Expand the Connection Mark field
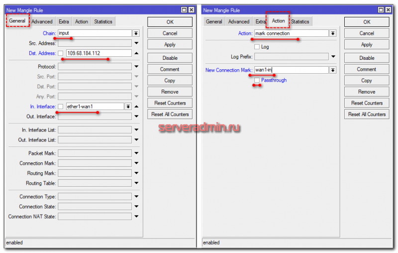The height and width of the screenshot is (253, 398). pyautogui.click(x=136, y=163)
